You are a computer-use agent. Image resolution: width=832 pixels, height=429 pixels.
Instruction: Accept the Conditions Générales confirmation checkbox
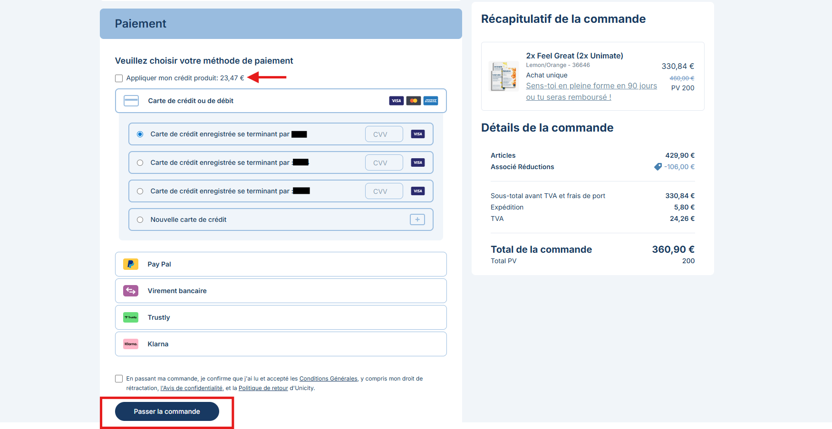point(119,379)
